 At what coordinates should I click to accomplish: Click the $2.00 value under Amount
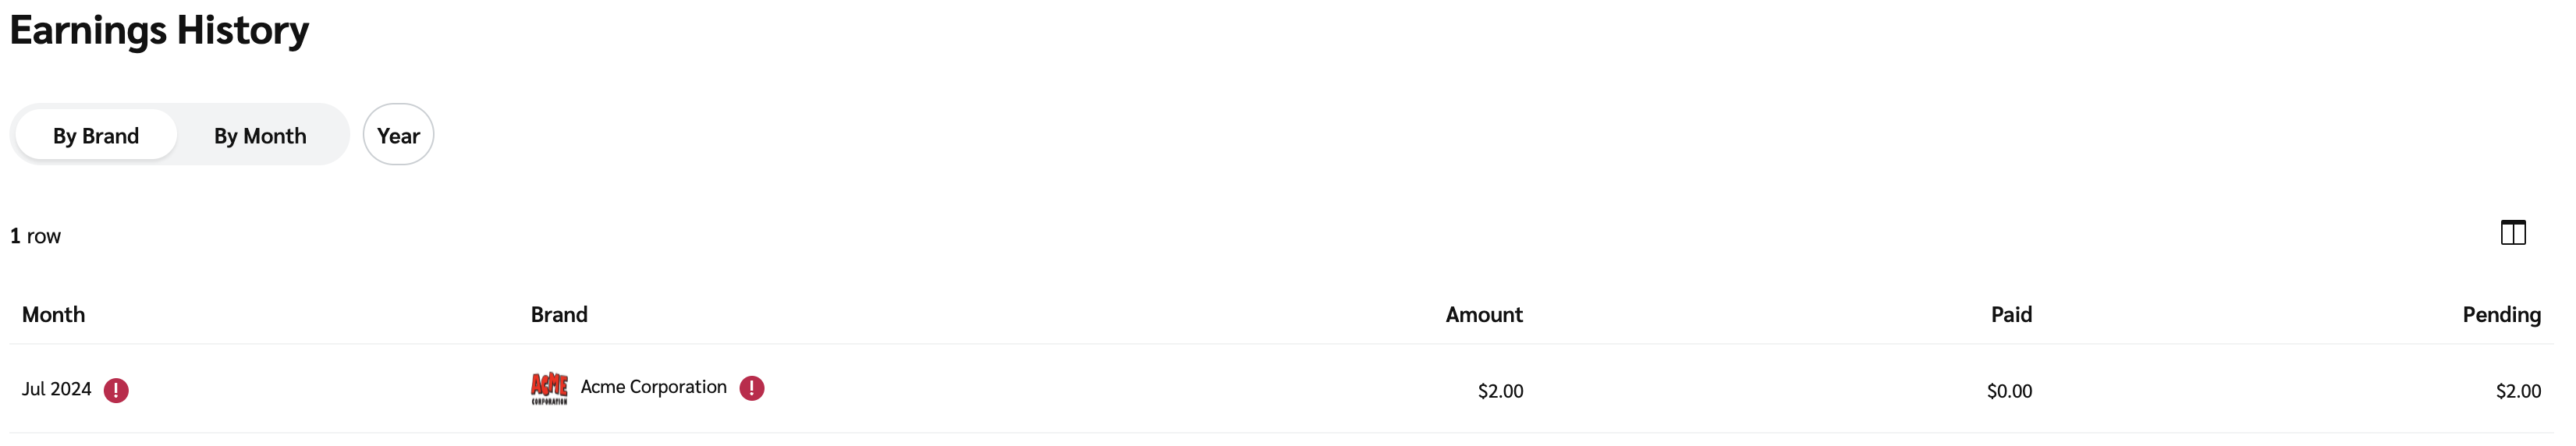pyautogui.click(x=1500, y=391)
